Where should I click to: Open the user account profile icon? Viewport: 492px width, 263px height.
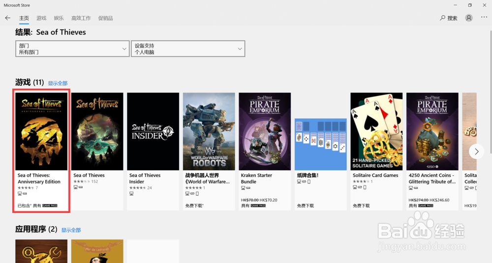(x=469, y=18)
